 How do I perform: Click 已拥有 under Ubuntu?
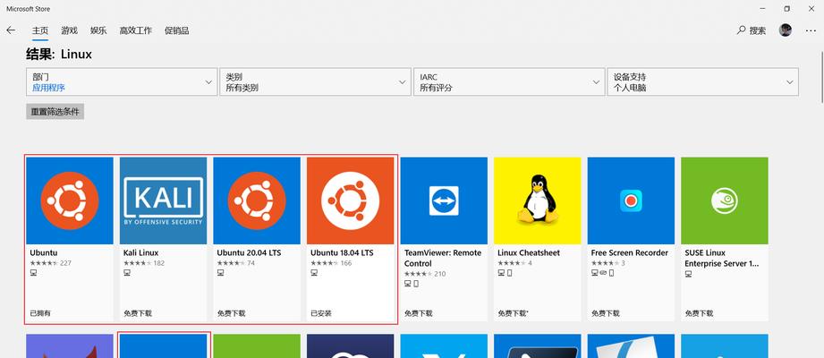(x=40, y=313)
